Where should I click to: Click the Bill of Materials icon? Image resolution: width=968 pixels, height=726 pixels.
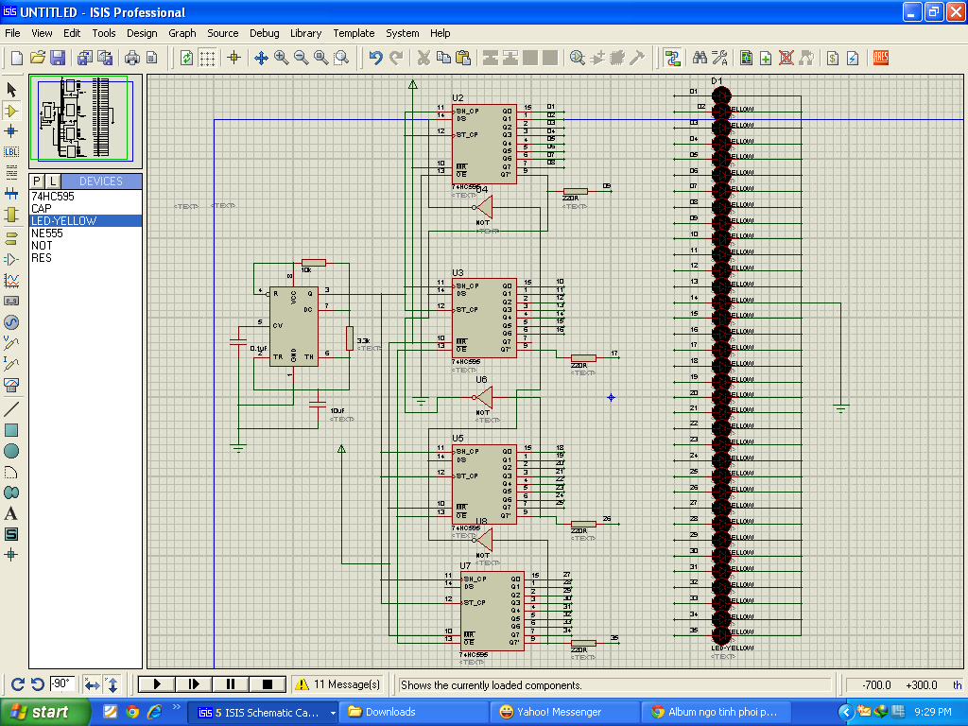pos(832,58)
